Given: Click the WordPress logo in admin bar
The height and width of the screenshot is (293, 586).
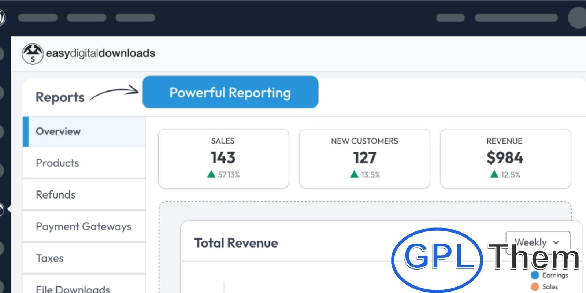Looking at the screenshot, I should (2, 17).
